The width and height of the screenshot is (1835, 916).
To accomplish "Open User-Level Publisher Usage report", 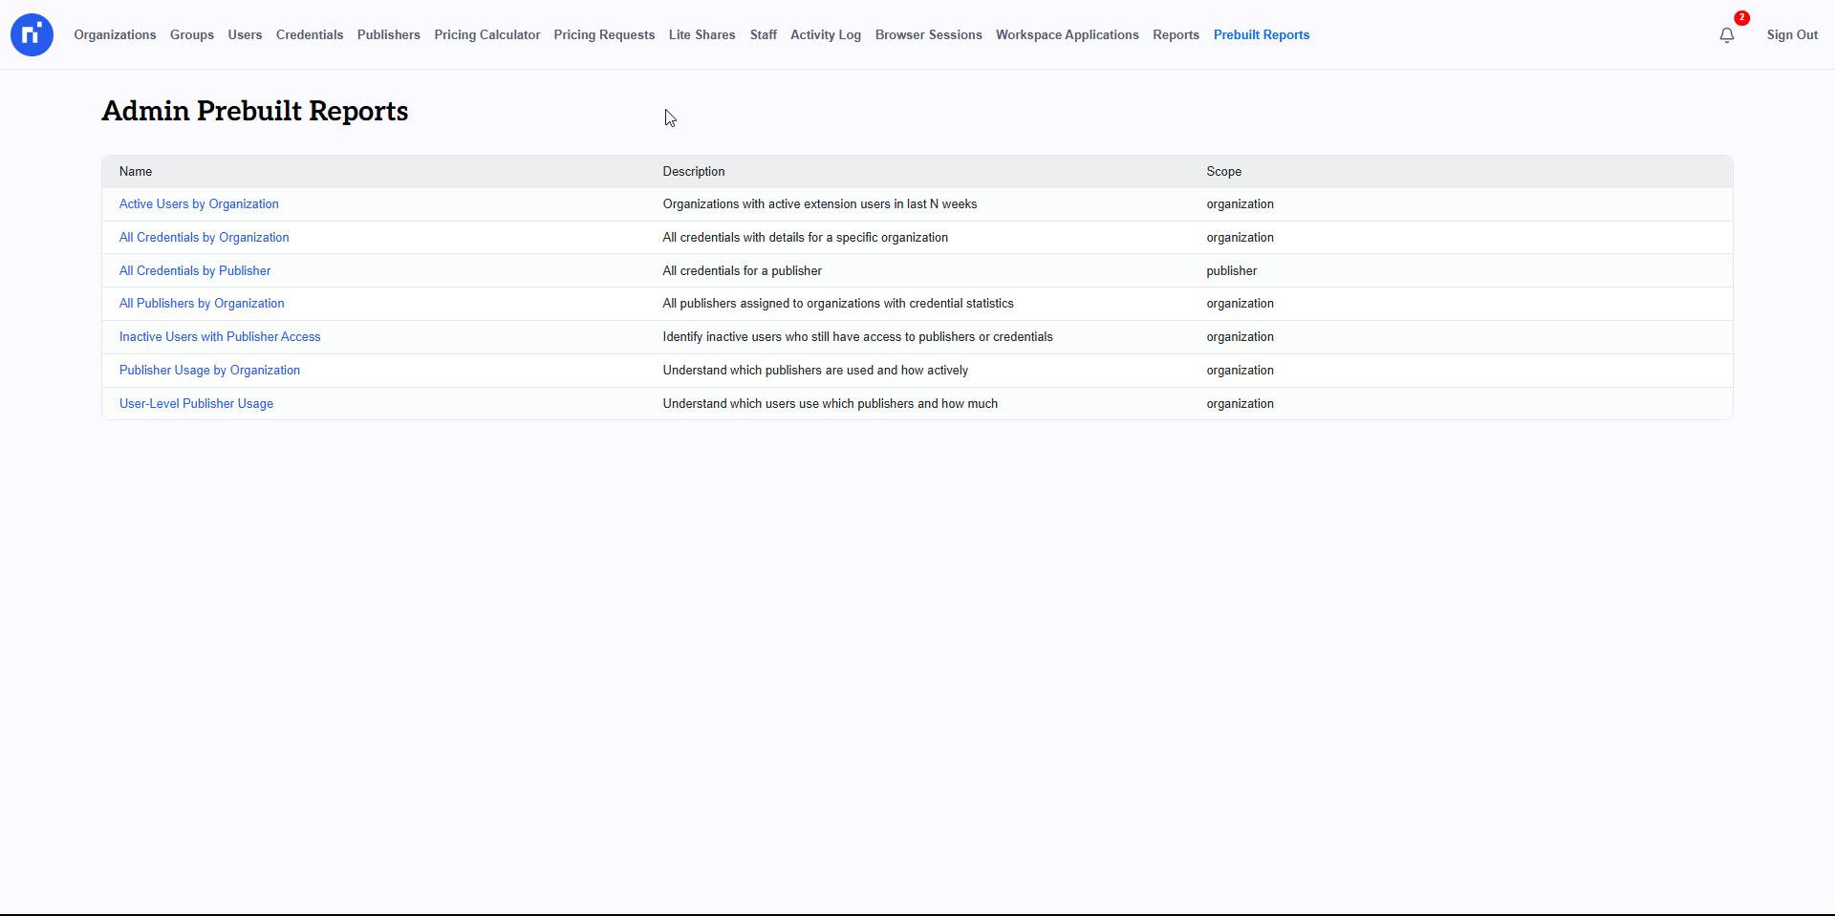I will pos(196,404).
